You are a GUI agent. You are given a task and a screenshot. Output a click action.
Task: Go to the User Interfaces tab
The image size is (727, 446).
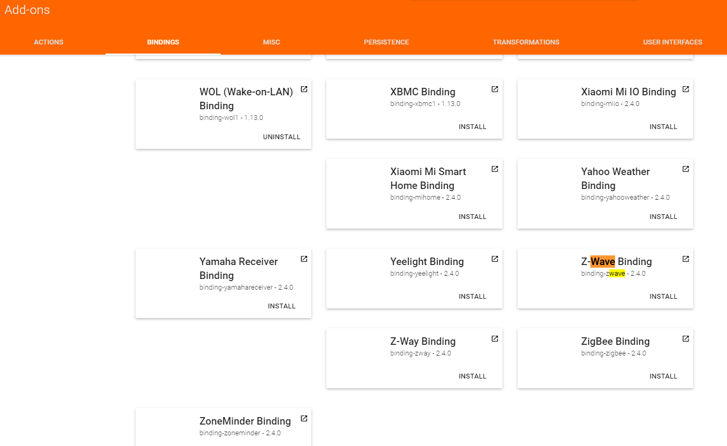pos(672,42)
